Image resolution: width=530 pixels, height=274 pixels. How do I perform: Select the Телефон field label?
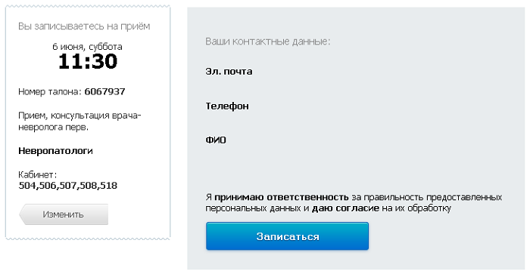coord(227,106)
